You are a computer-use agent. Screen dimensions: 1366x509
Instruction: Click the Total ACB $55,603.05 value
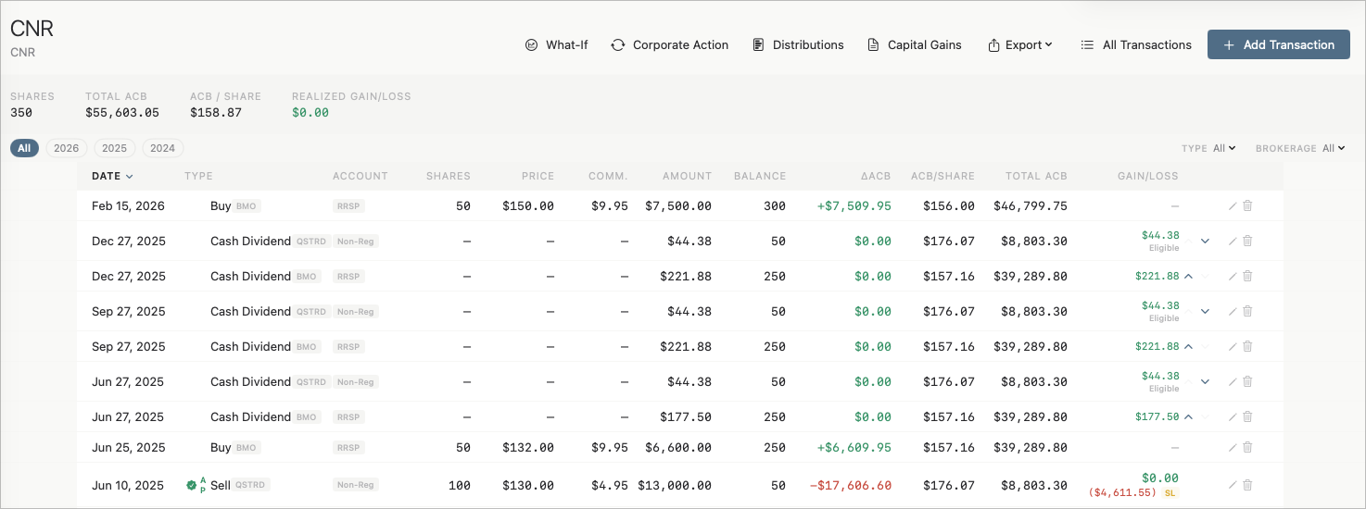(122, 113)
